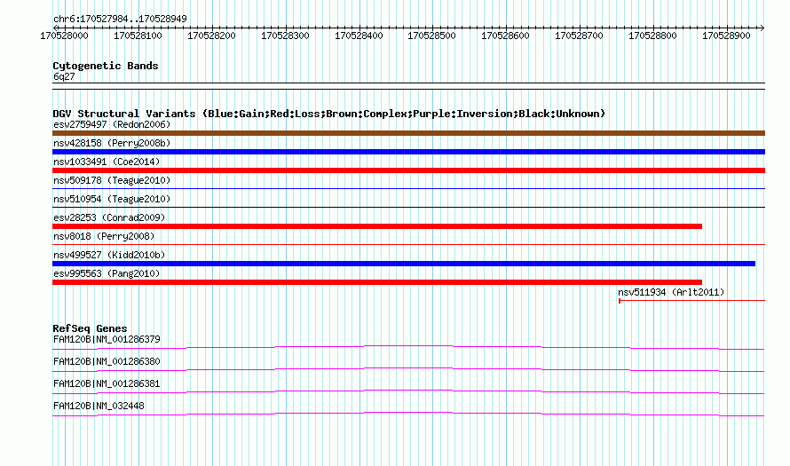Click ruler tick label 170528900

pos(726,36)
